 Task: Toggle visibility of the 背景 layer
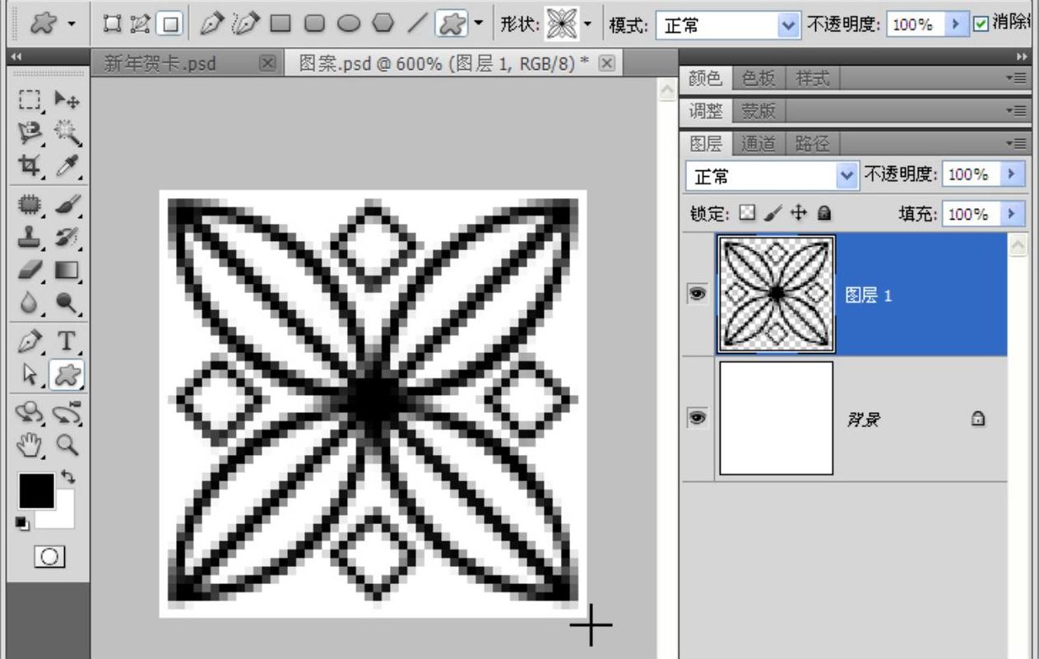coord(698,419)
